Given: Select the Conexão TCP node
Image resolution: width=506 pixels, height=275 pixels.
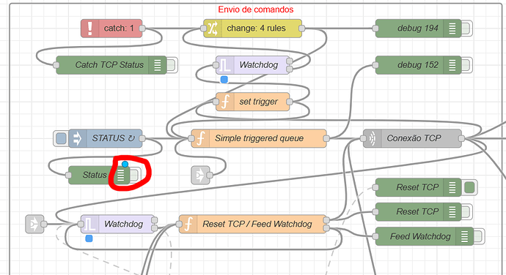Looking at the screenshot, I should coord(412,138).
